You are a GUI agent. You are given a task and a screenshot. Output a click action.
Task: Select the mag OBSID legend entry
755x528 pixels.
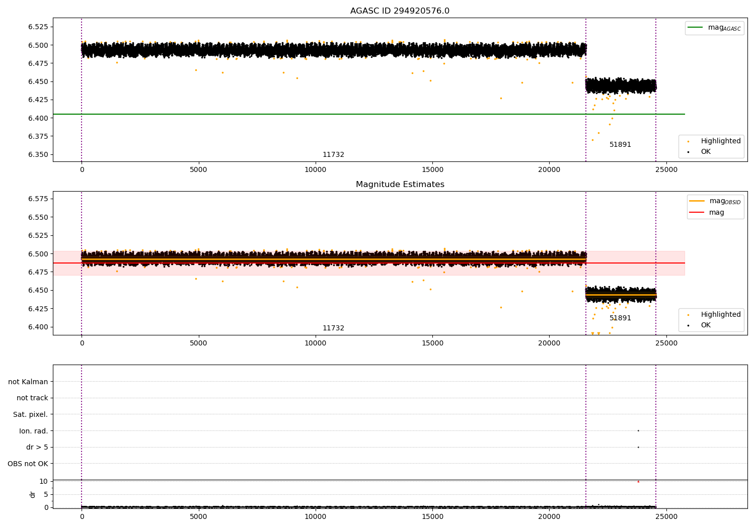(x=715, y=201)
